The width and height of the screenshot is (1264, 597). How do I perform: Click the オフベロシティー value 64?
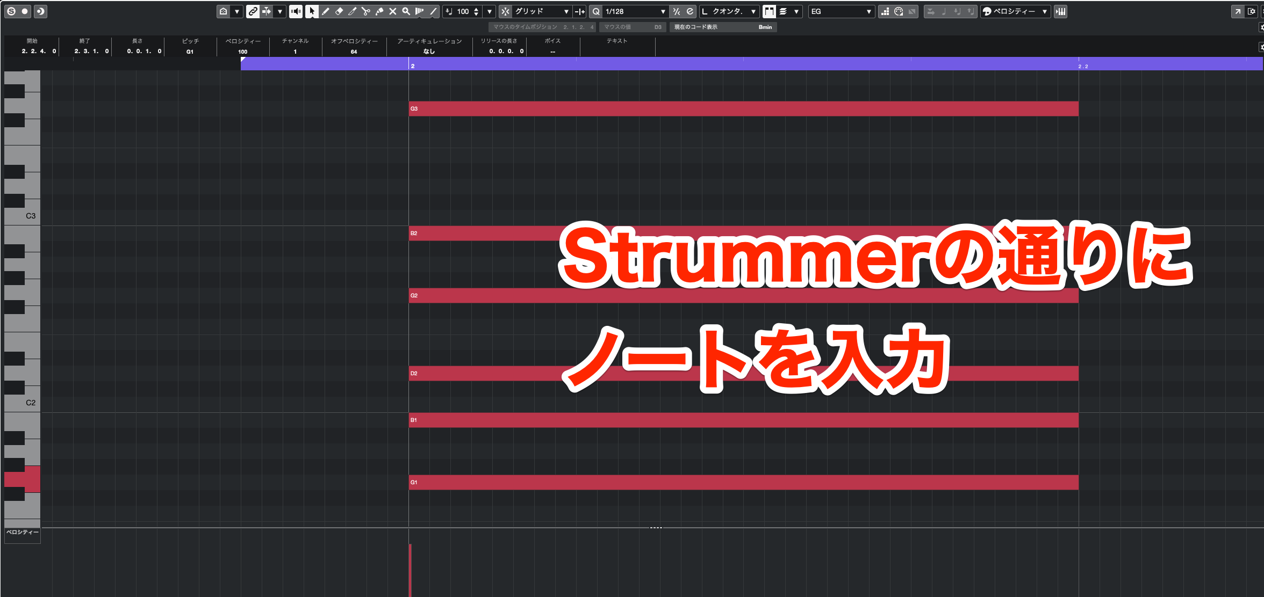354,52
